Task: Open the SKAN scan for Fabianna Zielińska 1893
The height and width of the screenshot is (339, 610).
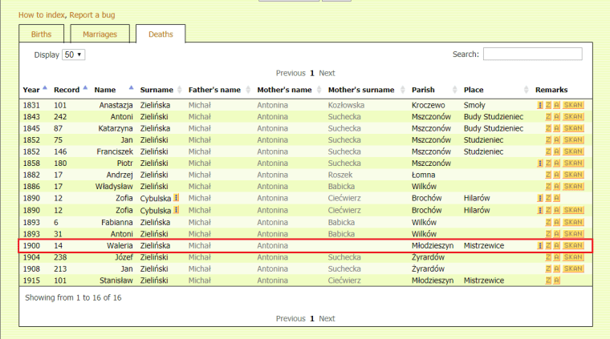Action: pyautogui.click(x=573, y=222)
